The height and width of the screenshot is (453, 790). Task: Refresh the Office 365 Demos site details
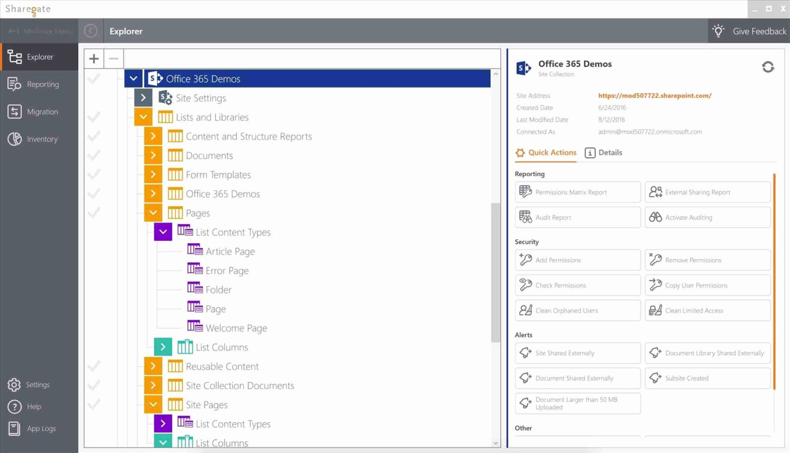click(768, 67)
